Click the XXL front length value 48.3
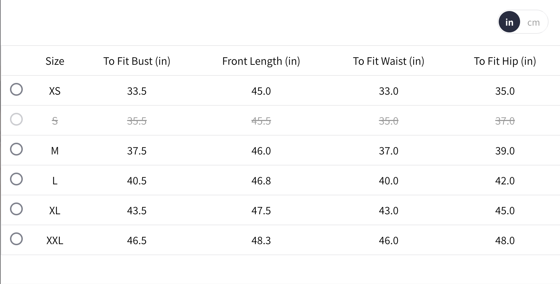The height and width of the screenshot is (284, 560). pos(261,241)
